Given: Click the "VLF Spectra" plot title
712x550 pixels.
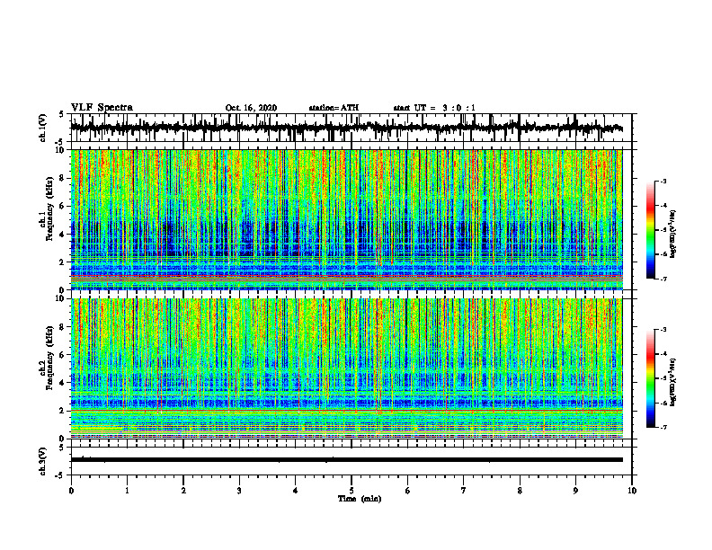Looking at the screenshot, I should pyautogui.click(x=102, y=107).
